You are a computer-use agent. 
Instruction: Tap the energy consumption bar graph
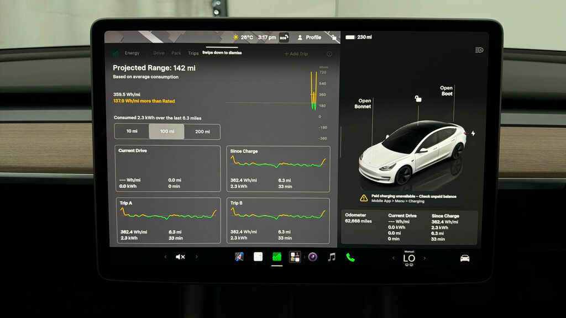pos(314,91)
